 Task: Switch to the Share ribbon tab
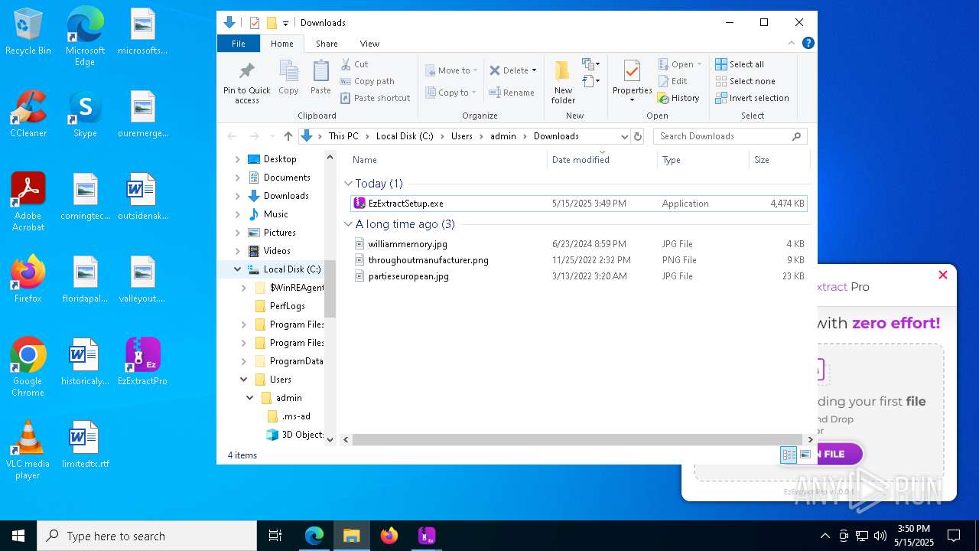click(x=327, y=44)
